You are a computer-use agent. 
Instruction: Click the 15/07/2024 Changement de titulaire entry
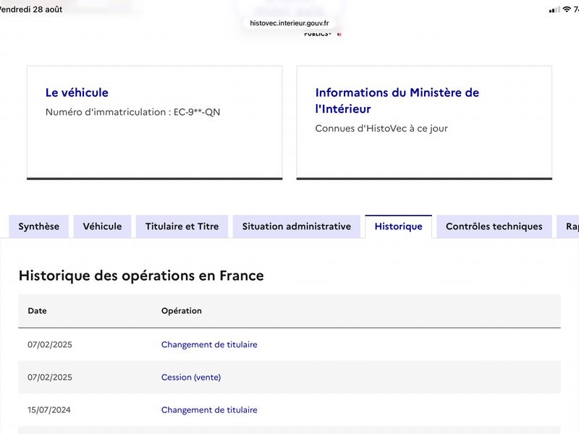coord(209,409)
